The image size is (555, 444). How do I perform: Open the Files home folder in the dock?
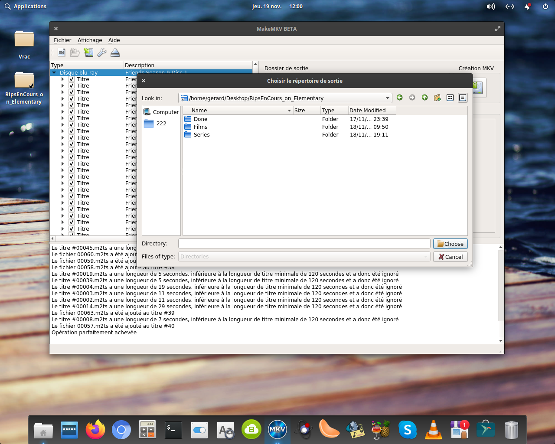click(43, 430)
